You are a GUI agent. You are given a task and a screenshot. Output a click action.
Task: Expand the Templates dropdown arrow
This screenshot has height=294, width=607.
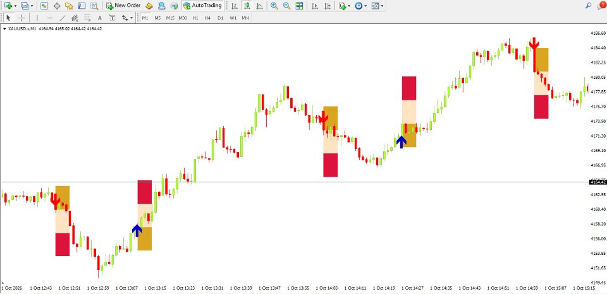(382, 6)
